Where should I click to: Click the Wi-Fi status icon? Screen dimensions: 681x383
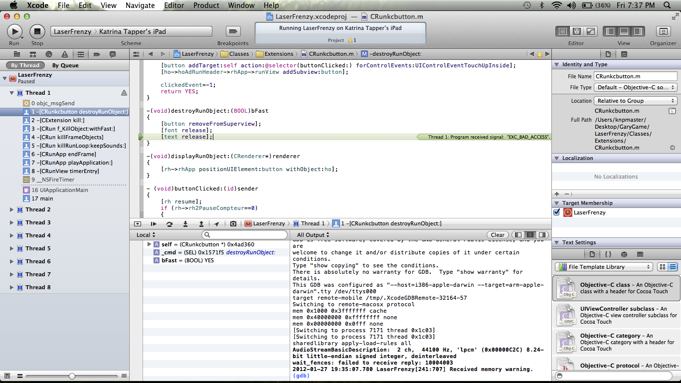click(x=556, y=5)
